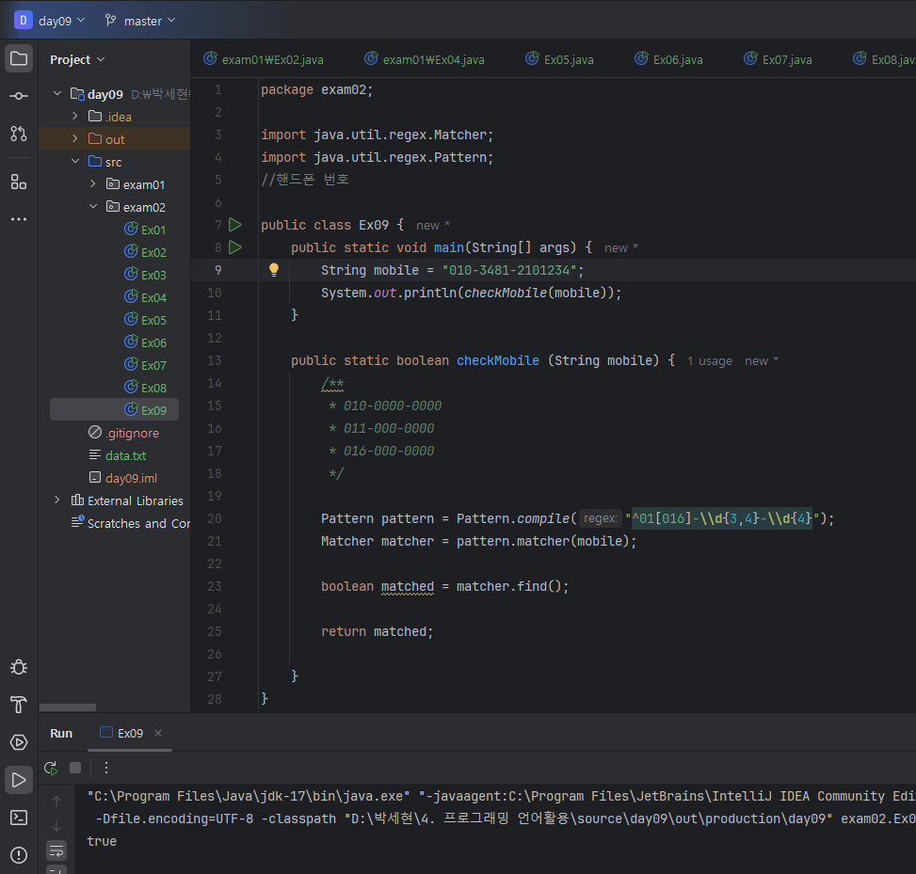916x874 pixels.
Task: Toggle the Project tool window icon
Action: coord(19,58)
